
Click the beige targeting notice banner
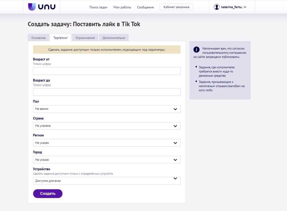(107, 50)
